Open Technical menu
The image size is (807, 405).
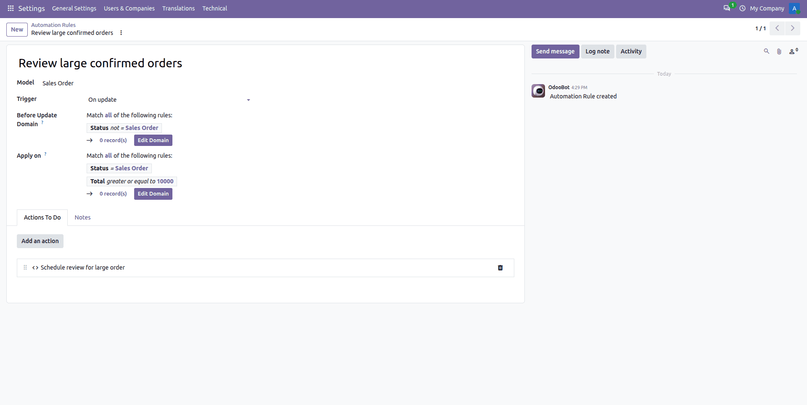click(214, 8)
